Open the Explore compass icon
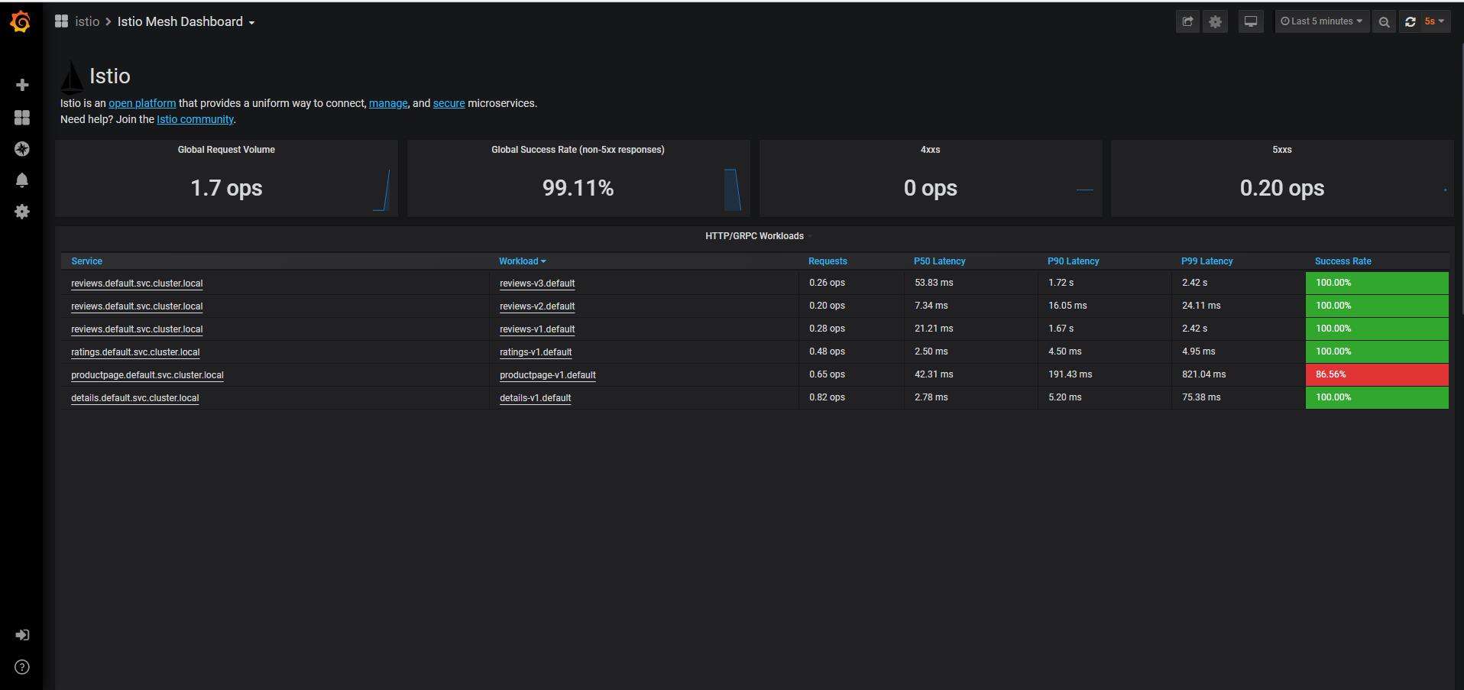 point(22,149)
